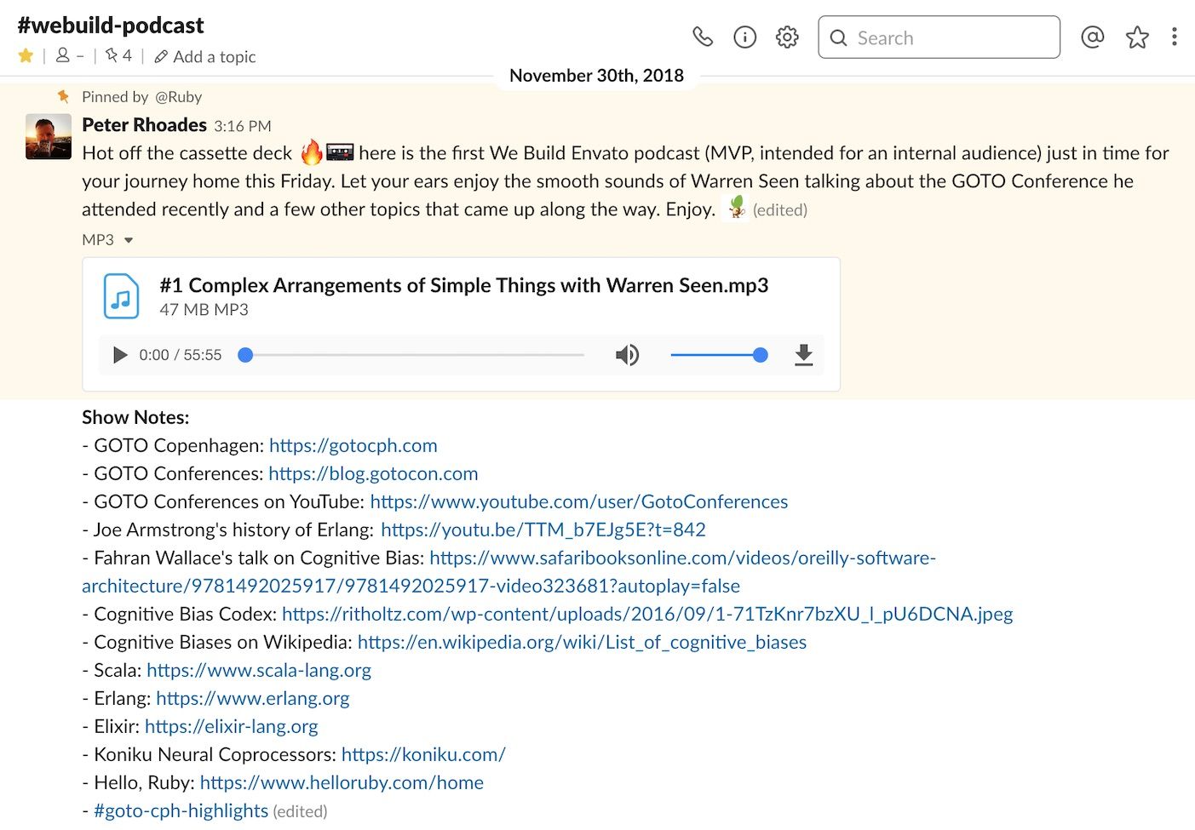Show mentions and reactions @ icon
Viewport: 1195px width, 830px height.
pyautogui.click(x=1093, y=37)
